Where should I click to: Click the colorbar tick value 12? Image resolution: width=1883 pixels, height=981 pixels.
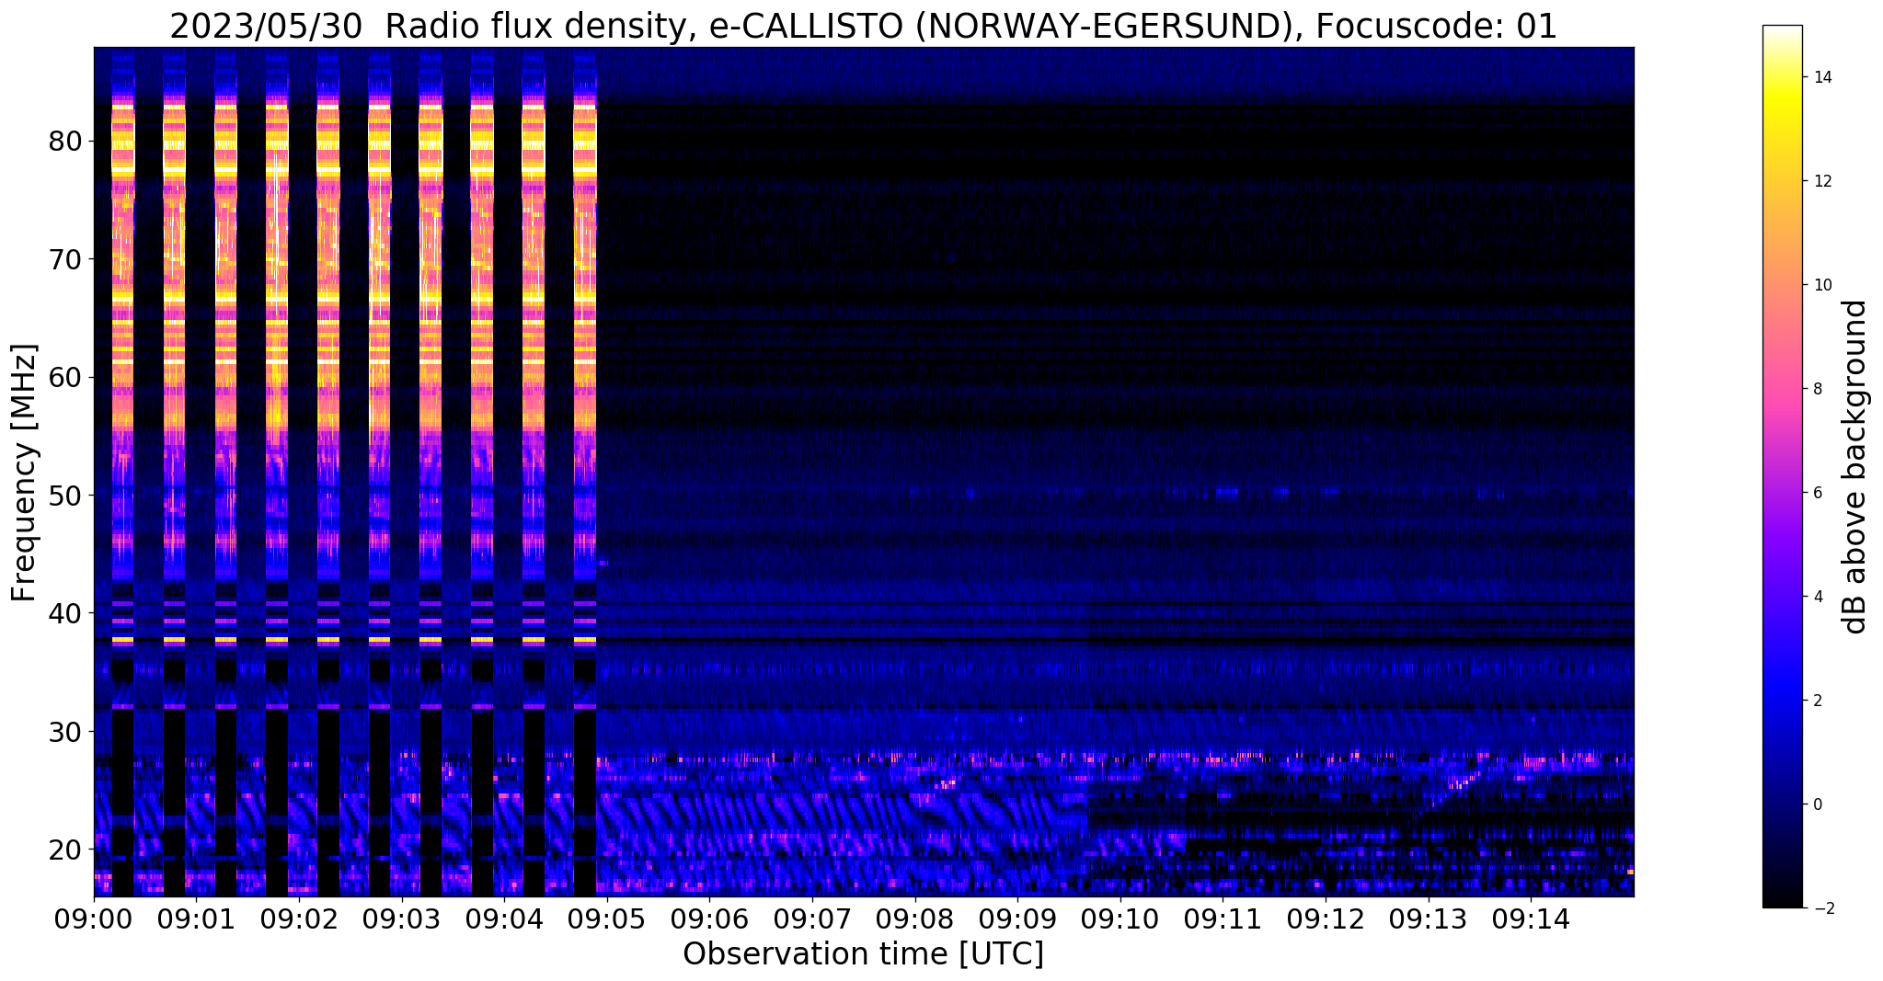pyautogui.click(x=1821, y=181)
